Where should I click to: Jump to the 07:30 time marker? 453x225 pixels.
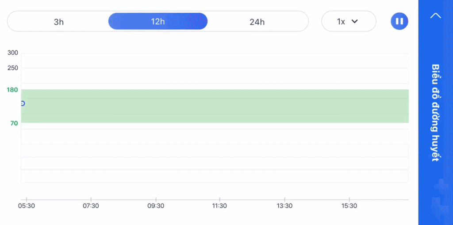tap(91, 206)
